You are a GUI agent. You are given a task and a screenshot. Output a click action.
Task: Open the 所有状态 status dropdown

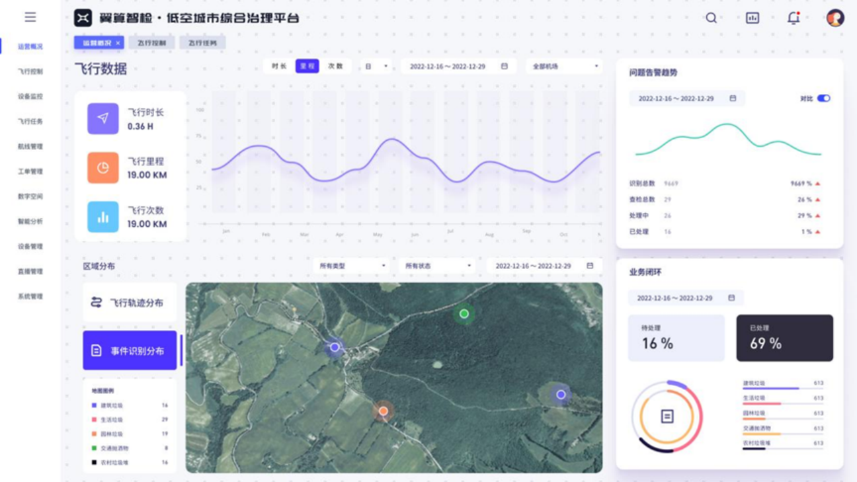click(x=437, y=266)
